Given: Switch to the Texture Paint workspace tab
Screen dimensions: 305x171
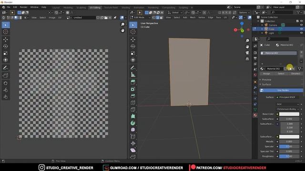Looking at the screenshot, I should click(x=111, y=8).
